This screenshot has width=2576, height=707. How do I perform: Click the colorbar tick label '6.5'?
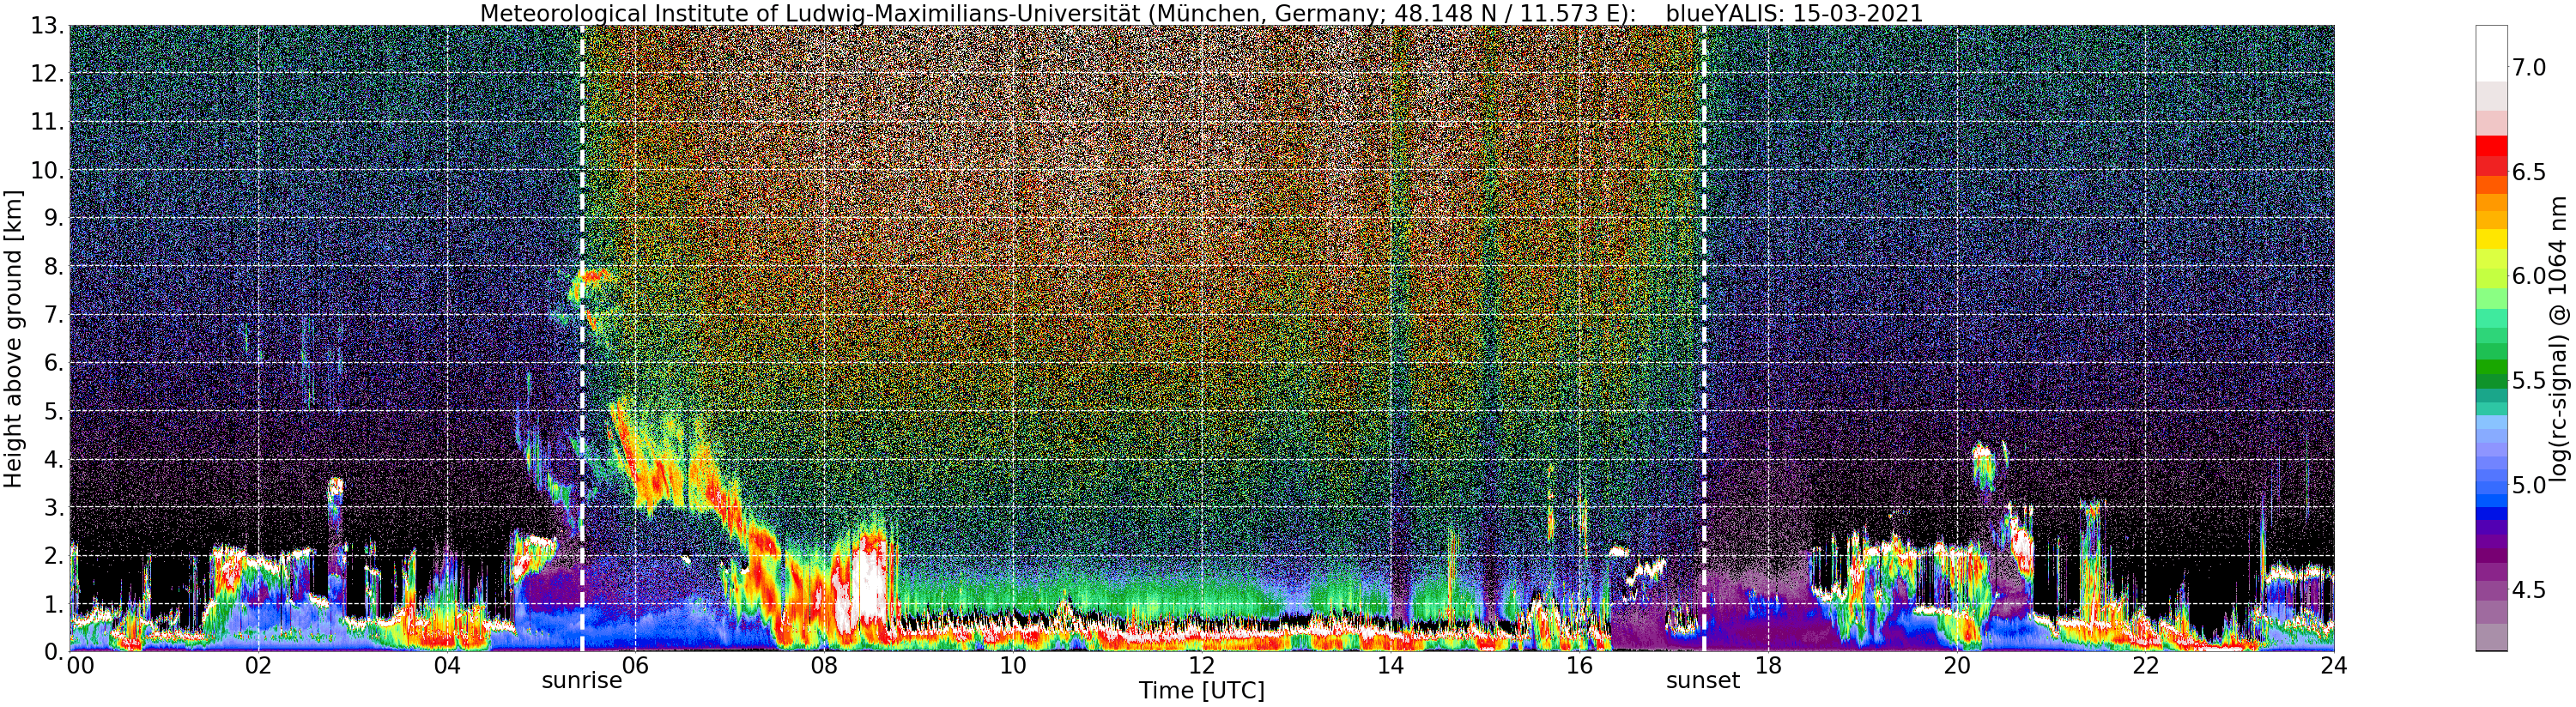coord(2530,172)
